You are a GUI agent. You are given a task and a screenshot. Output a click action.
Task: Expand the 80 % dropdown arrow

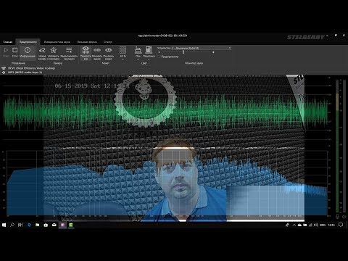(123, 59)
